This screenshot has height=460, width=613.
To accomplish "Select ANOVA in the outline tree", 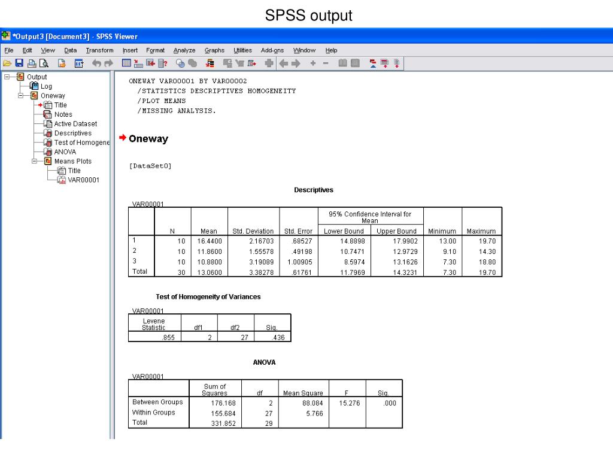I will click(65, 152).
